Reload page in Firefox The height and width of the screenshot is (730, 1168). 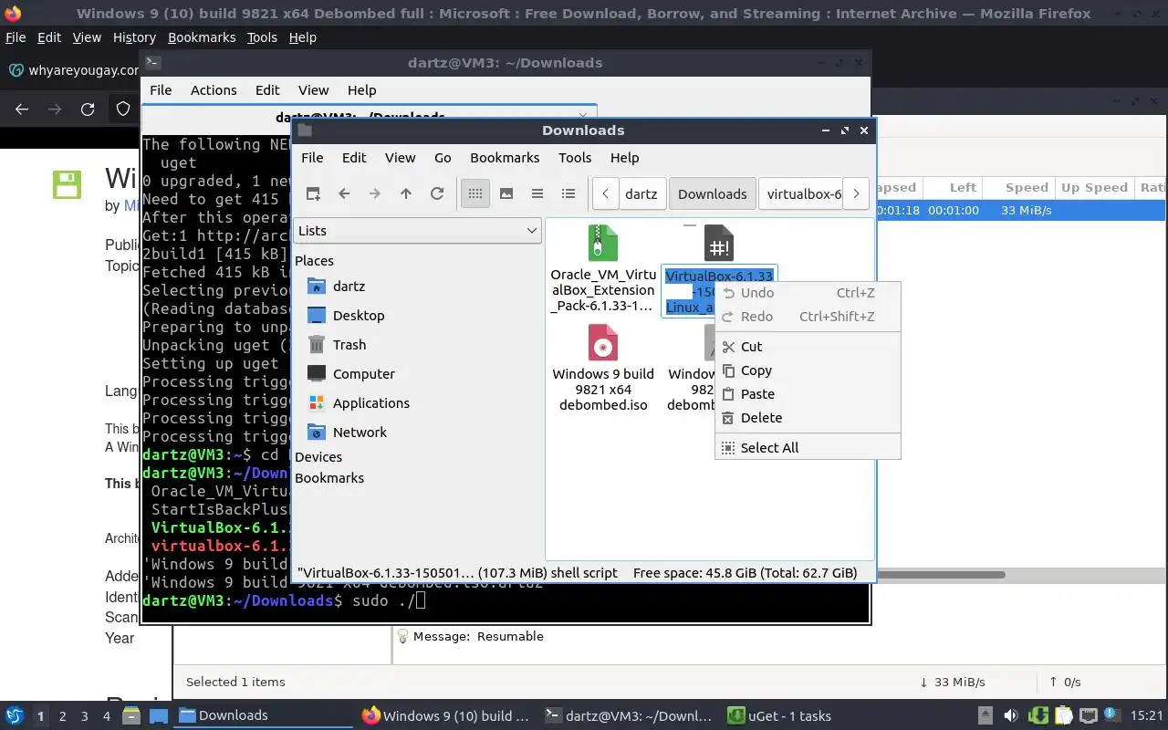click(88, 109)
